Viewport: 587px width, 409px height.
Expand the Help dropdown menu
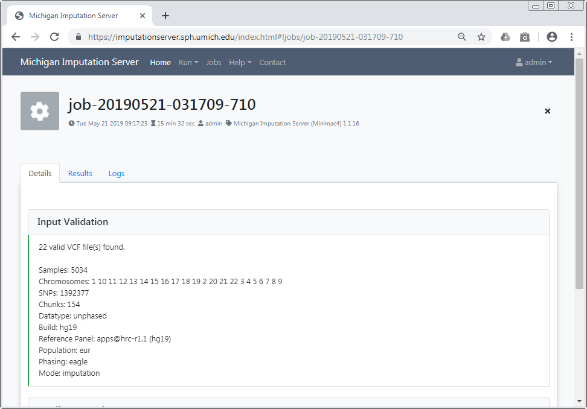coord(240,62)
